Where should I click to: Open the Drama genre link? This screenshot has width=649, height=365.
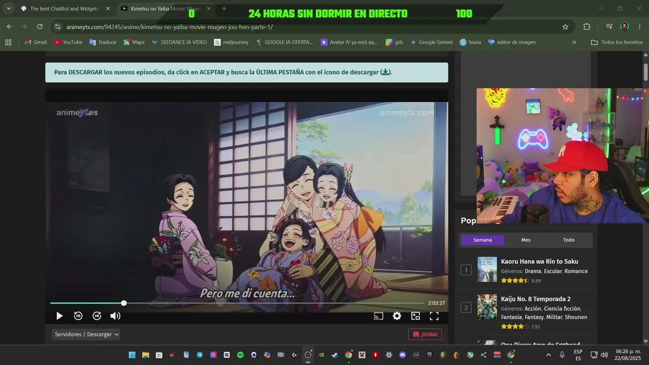[x=533, y=271]
